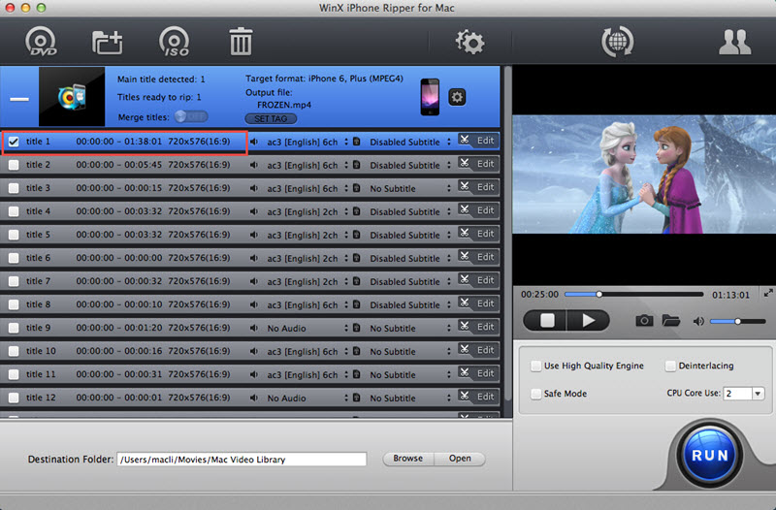Check the title 5 checkbox
Image resolution: width=776 pixels, height=510 pixels.
(14, 235)
